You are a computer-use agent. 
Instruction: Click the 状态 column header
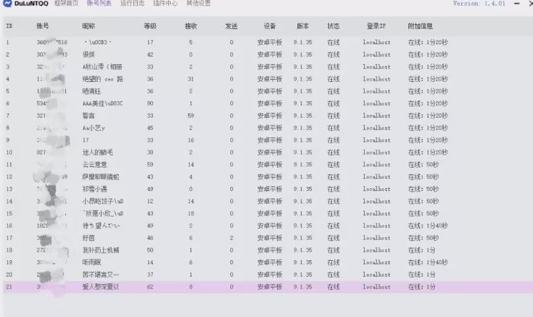coord(333,26)
